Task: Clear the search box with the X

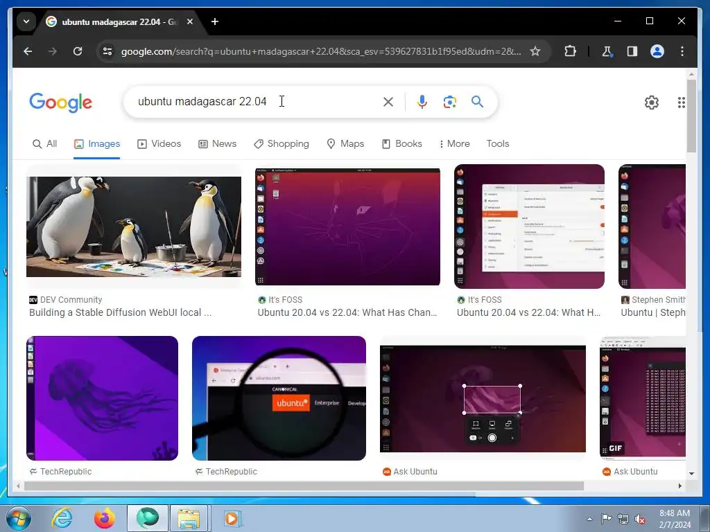Action: pos(388,102)
